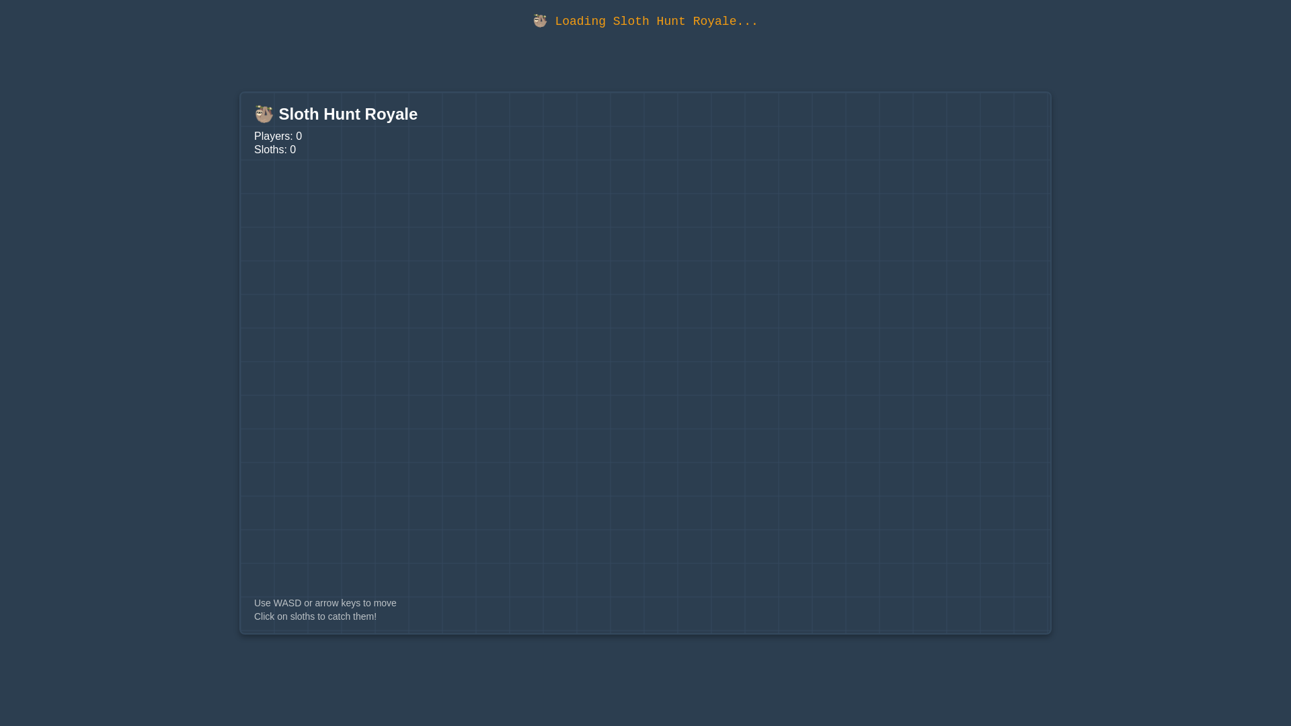This screenshot has height=726, width=1291.
Task: Click the zero next to "Sloths:"
Action: (x=292, y=150)
